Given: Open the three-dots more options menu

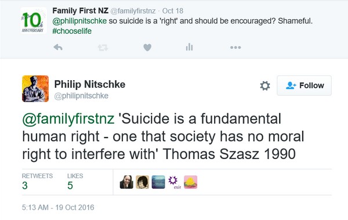Looking at the screenshot, I should pyautogui.click(x=235, y=48).
